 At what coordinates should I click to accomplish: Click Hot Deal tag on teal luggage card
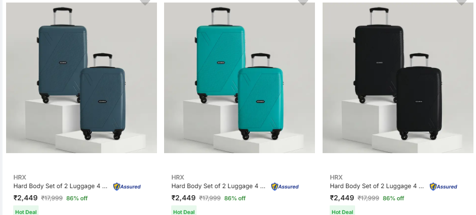[x=184, y=212]
